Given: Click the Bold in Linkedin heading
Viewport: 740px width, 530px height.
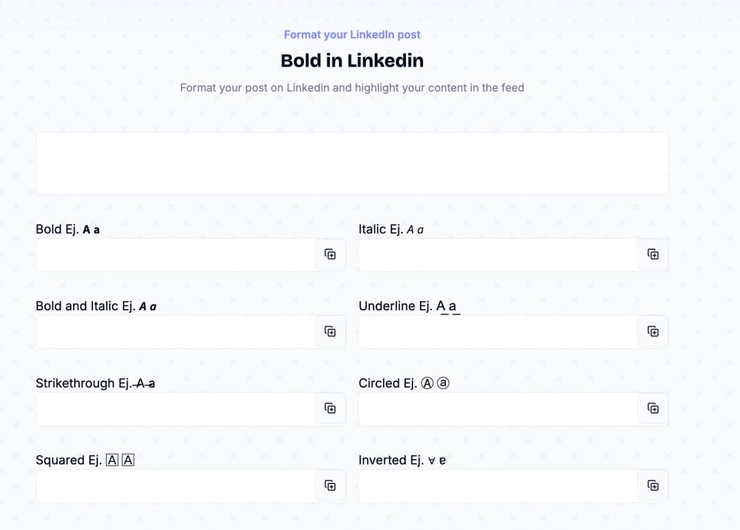Looking at the screenshot, I should point(351,60).
